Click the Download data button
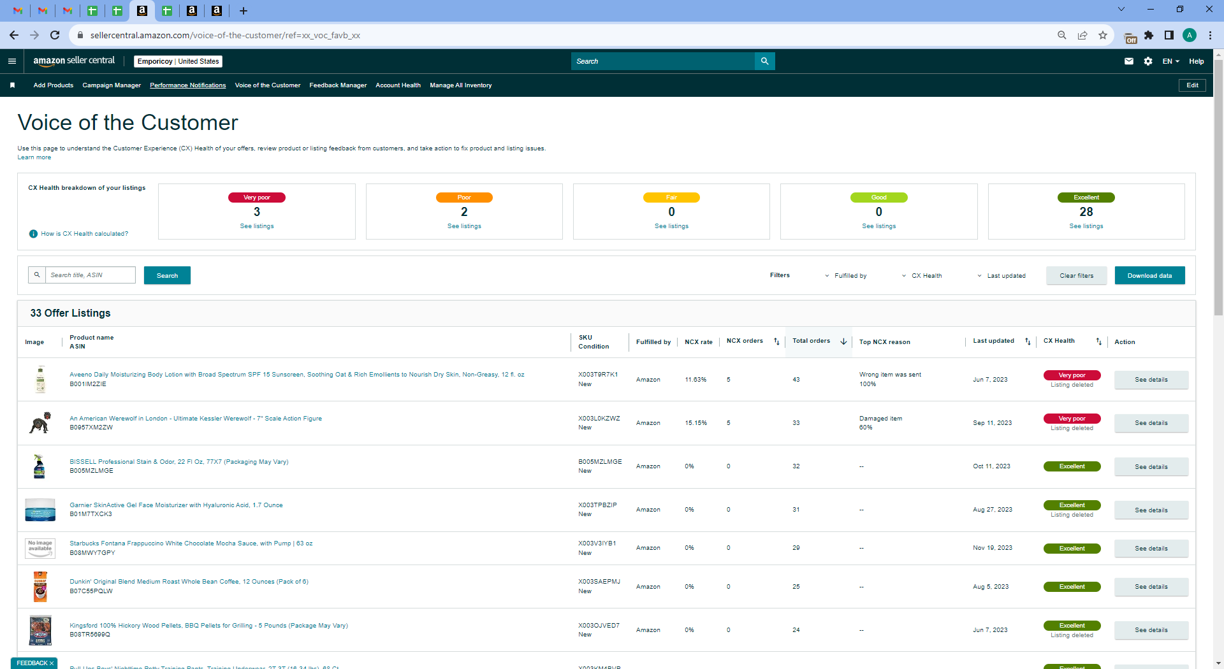 pos(1150,275)
